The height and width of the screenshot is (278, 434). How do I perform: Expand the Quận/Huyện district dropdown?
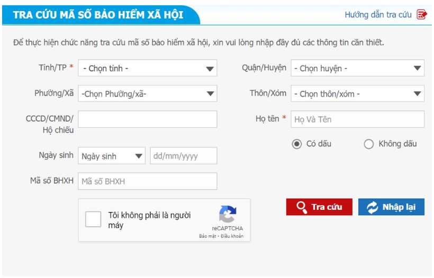pos(357,68)
